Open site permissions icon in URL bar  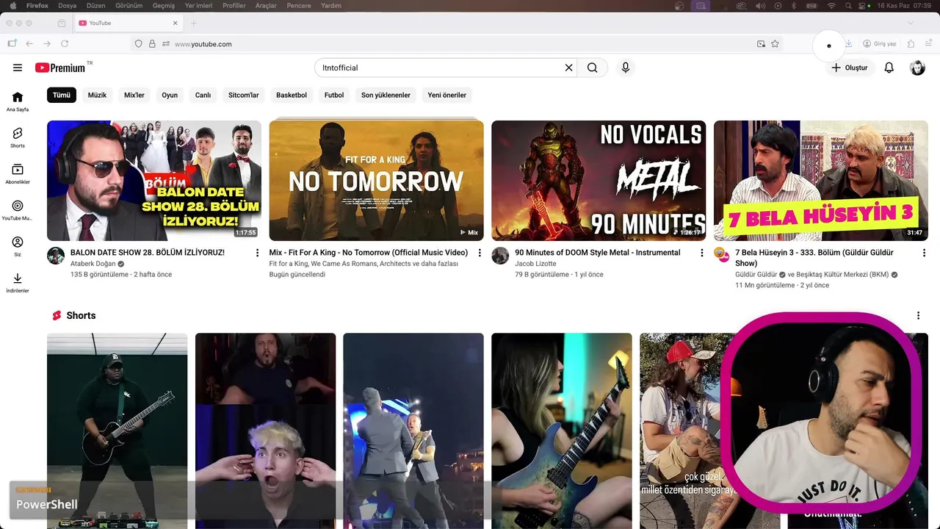coord(166,44)
